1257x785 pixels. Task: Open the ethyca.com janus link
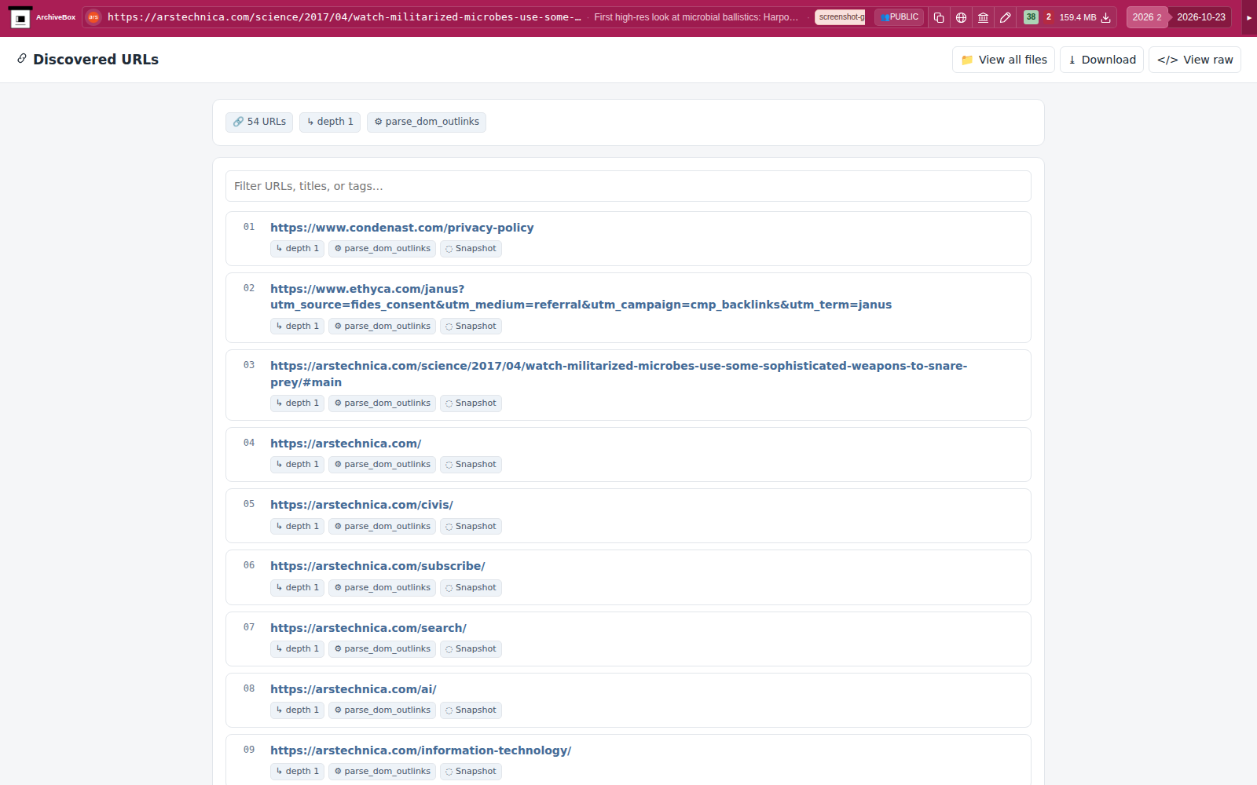pyautogui.click(x=581, y=297)
